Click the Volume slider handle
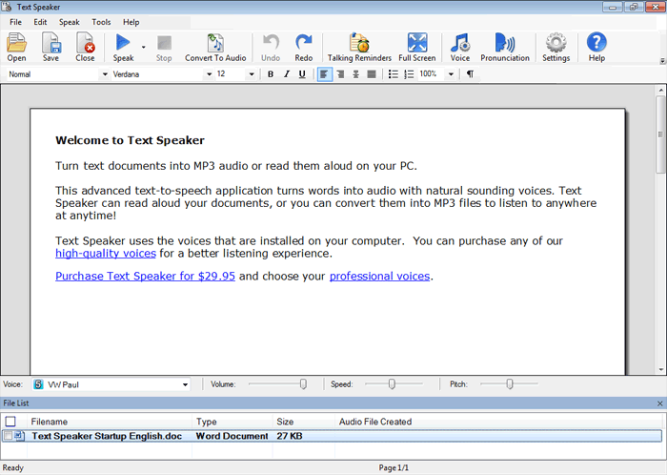Image resolution: width=667 pixels, height=475 pixels. (303, 383)
